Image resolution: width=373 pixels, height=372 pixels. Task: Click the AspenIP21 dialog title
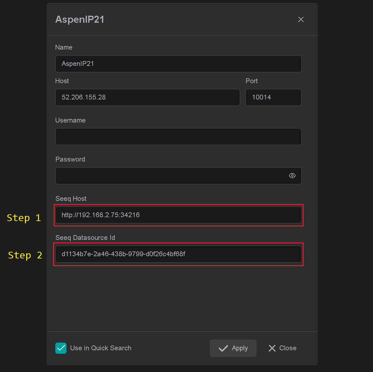point(80,20)
